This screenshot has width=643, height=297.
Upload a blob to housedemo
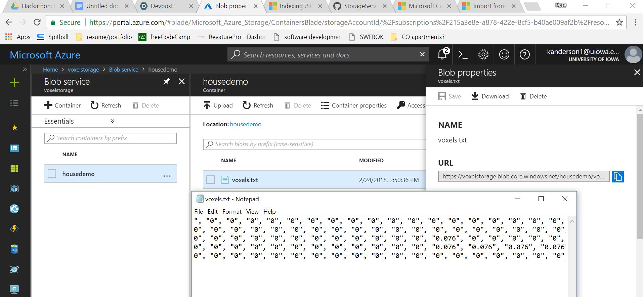tap(218, 105)
